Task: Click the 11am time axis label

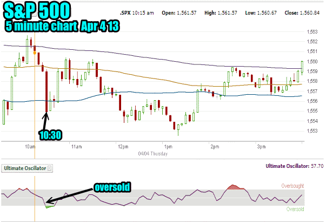Action: pos(77,147)
